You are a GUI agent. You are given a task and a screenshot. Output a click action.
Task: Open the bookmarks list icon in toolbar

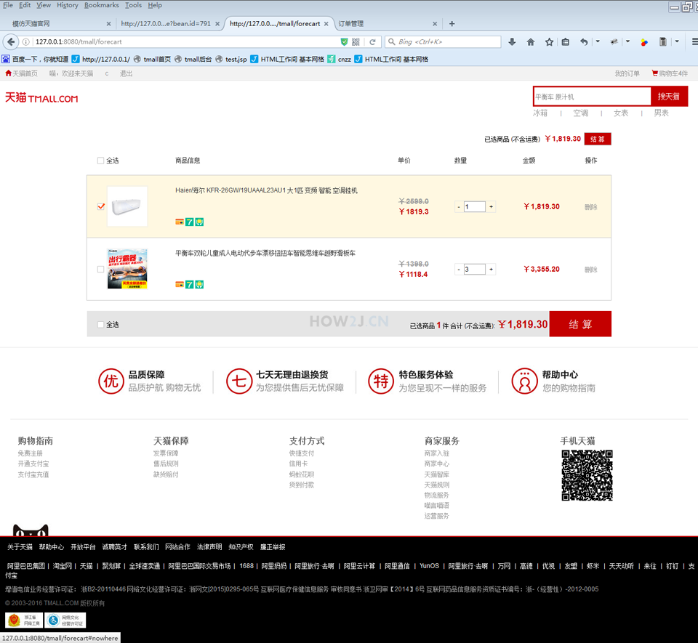(x=566, y=42)
